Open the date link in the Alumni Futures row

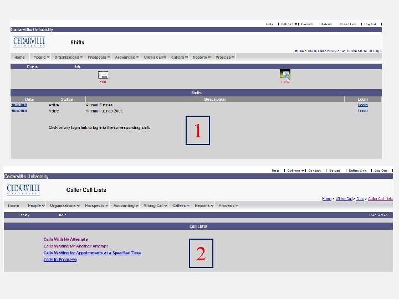tap(19, 105)
